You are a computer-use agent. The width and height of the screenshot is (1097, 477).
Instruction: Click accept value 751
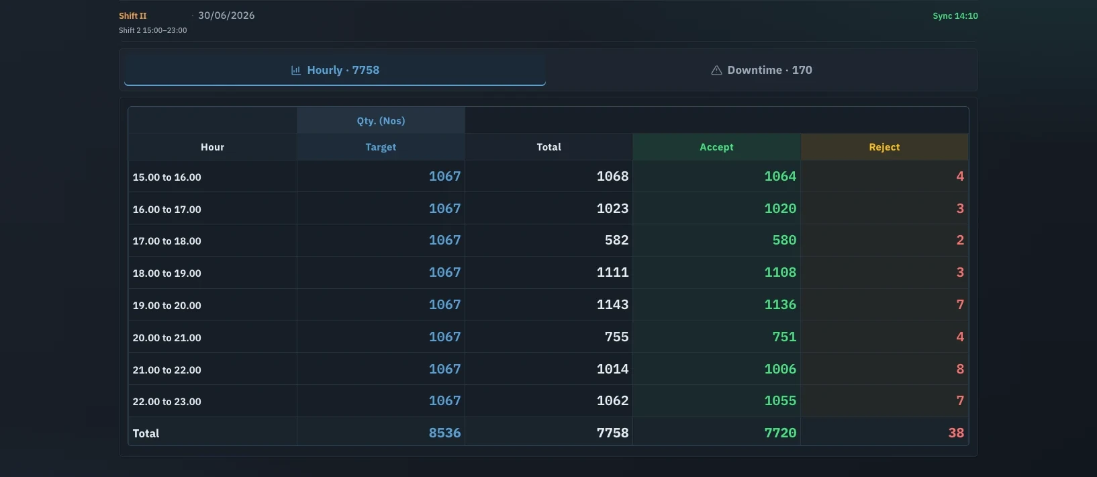pos(785,337)
